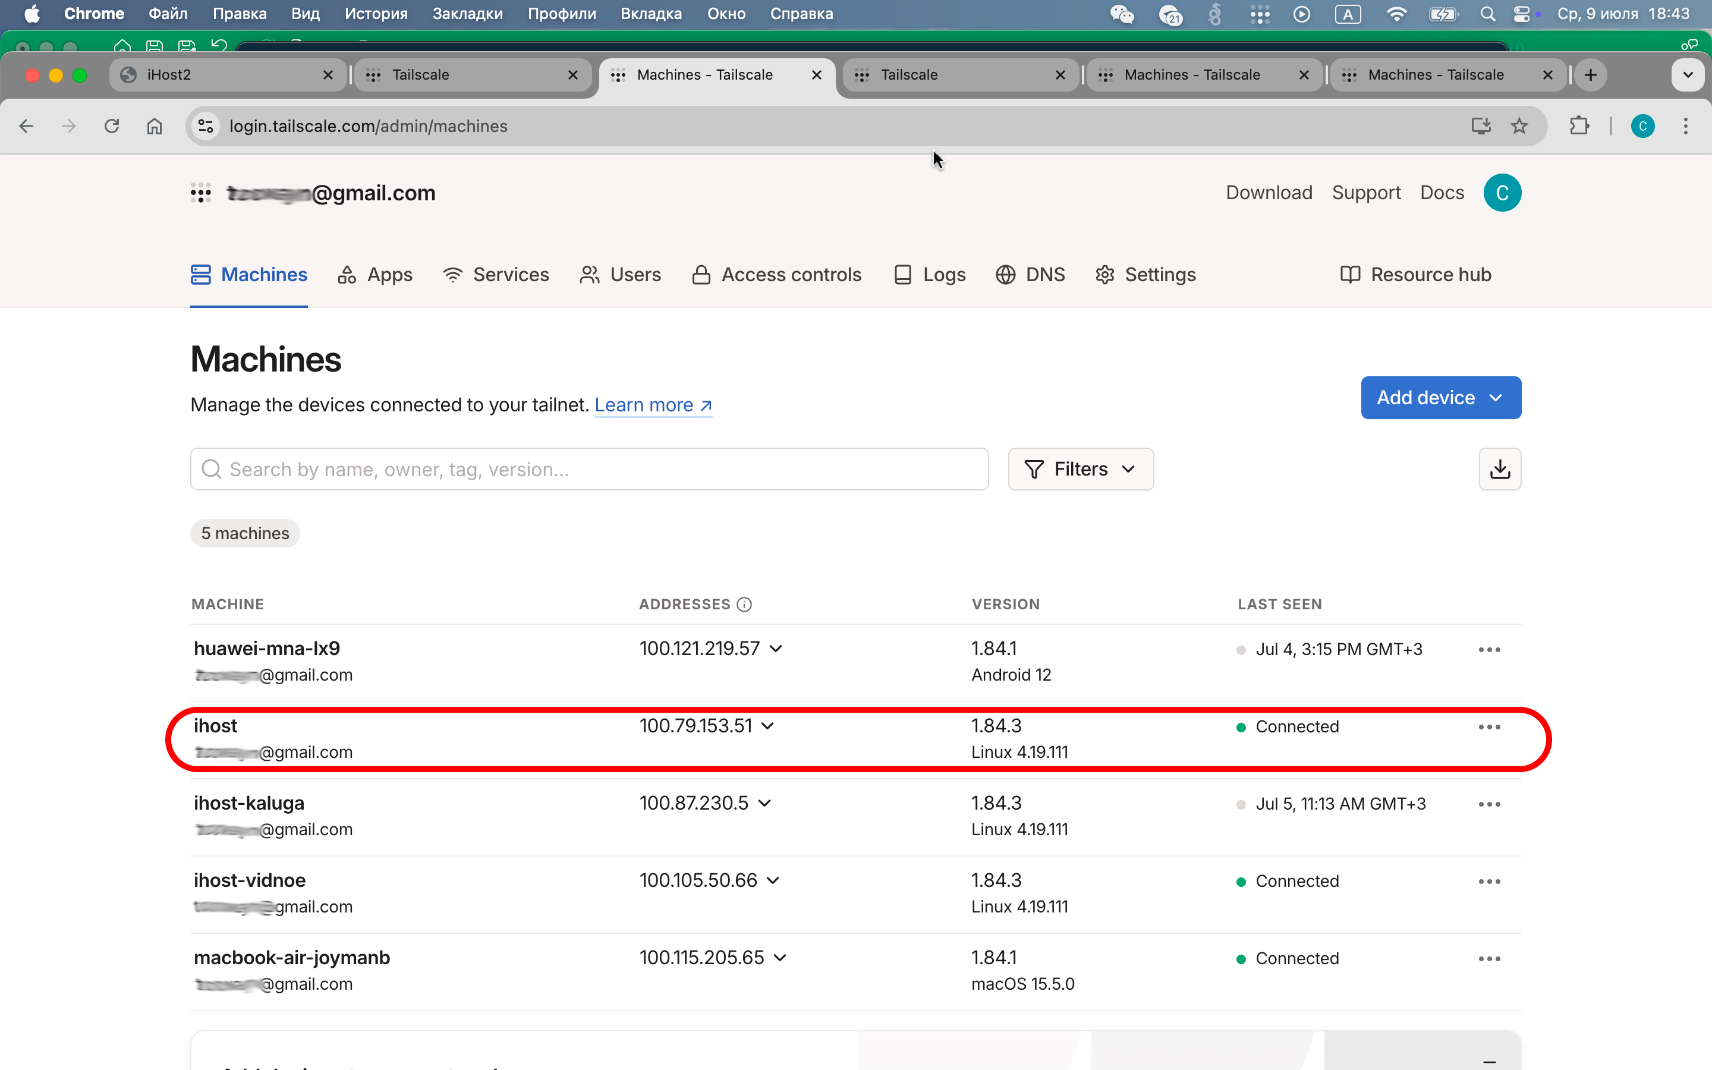Expand addresses for 100.105.50.66

point(773,880)
